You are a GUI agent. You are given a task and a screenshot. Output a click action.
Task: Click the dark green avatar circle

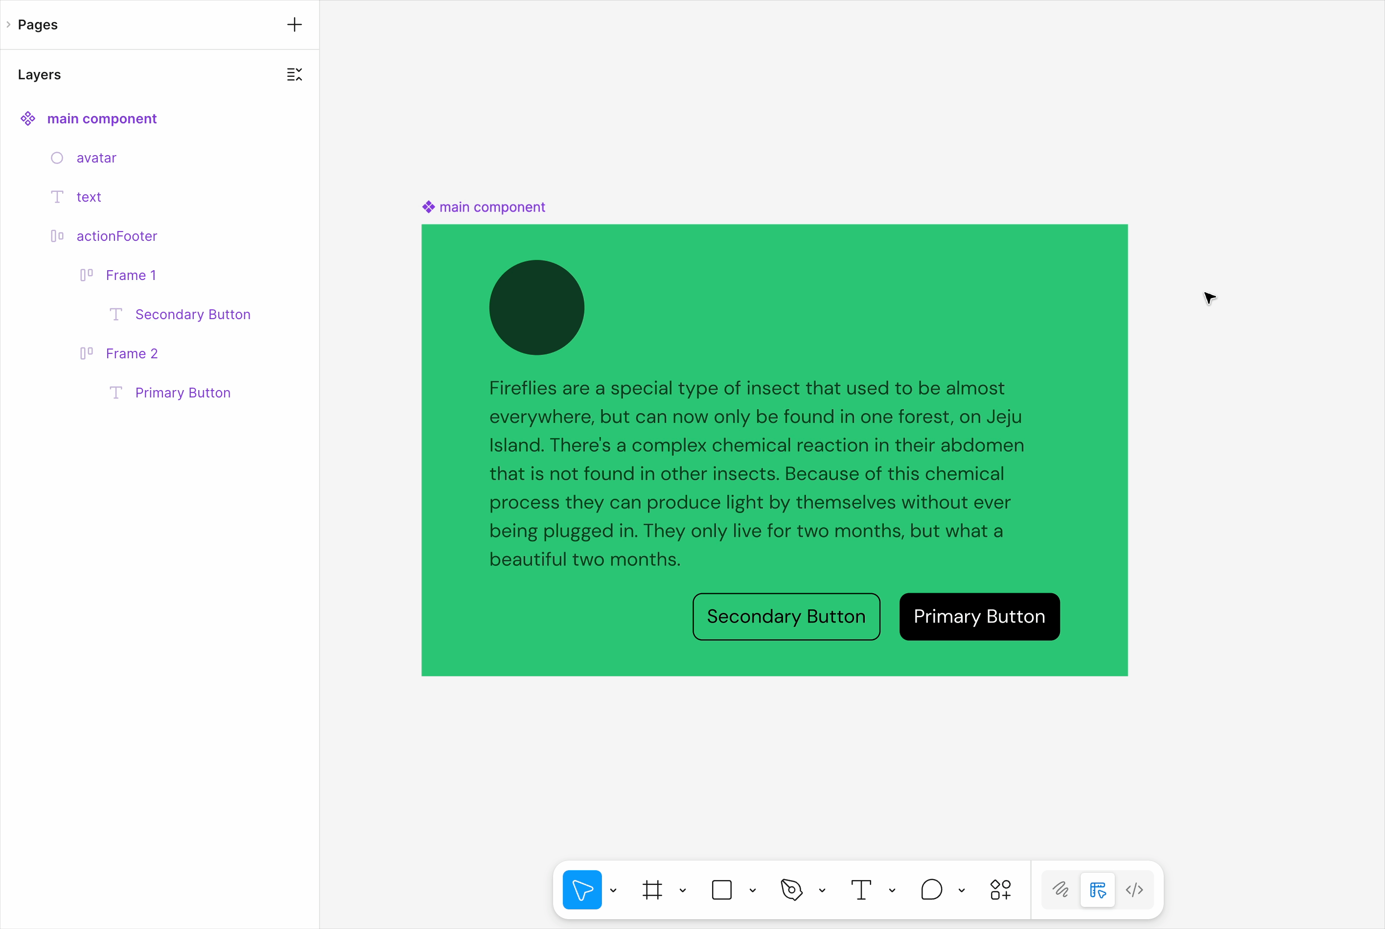[x=536, y=307]
